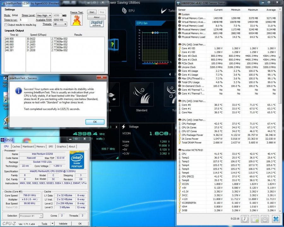Click the small corner triangle in frequency panel
The height and width of the screenshot is (227, 284).
point(117,158)
